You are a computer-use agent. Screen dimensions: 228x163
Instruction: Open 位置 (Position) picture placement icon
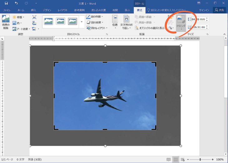[115, 21]
